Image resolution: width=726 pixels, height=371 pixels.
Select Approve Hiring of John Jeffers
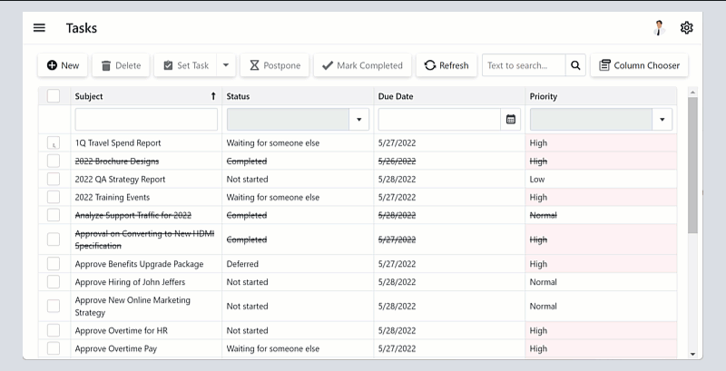[130, 282]
